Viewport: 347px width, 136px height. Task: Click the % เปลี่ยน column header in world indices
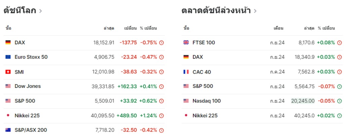[148, 28]
